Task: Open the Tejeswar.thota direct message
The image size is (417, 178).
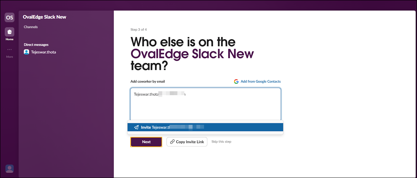Action: click(x=44, y=52)
